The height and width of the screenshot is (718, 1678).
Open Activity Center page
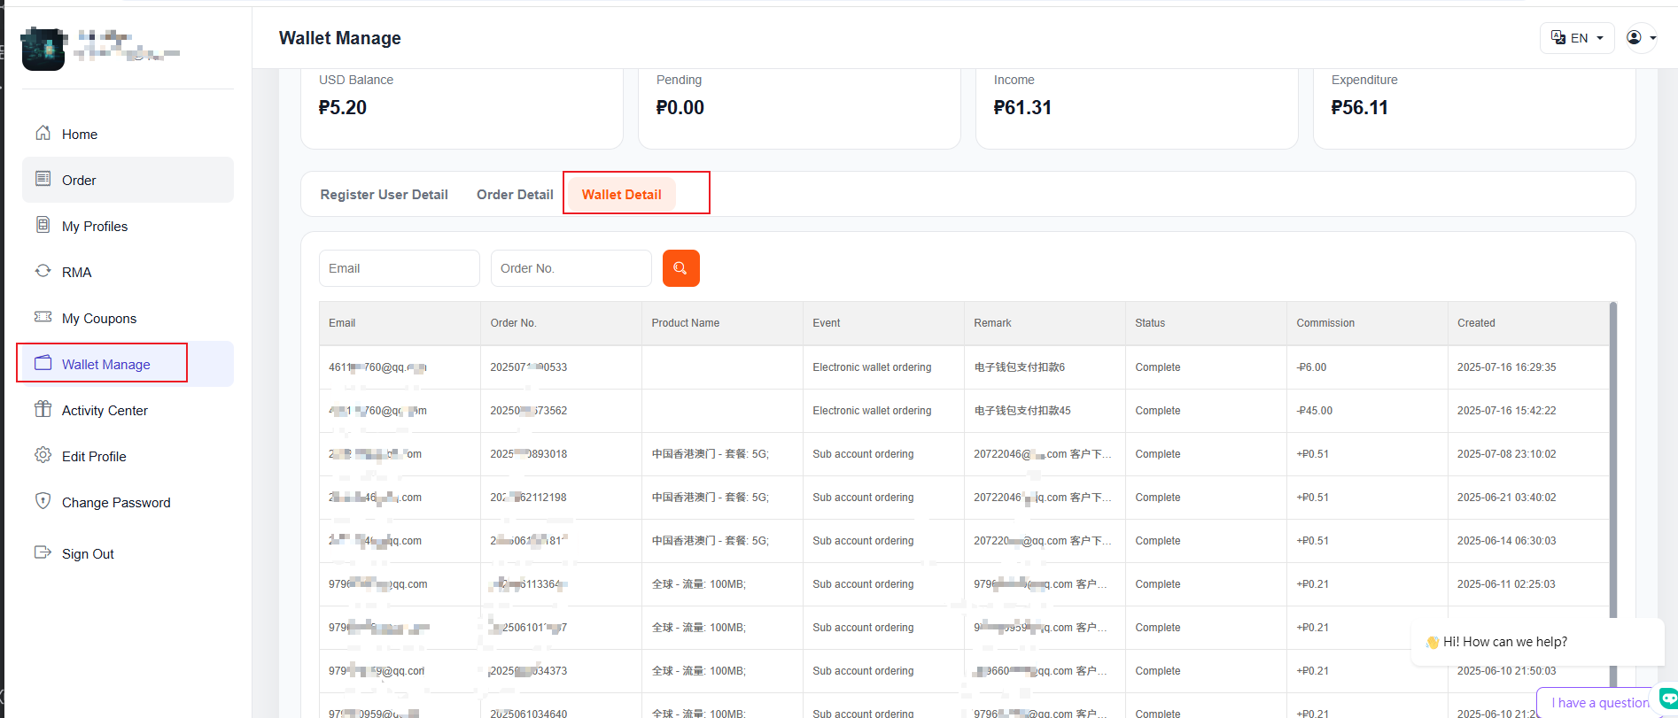(128, 410)
